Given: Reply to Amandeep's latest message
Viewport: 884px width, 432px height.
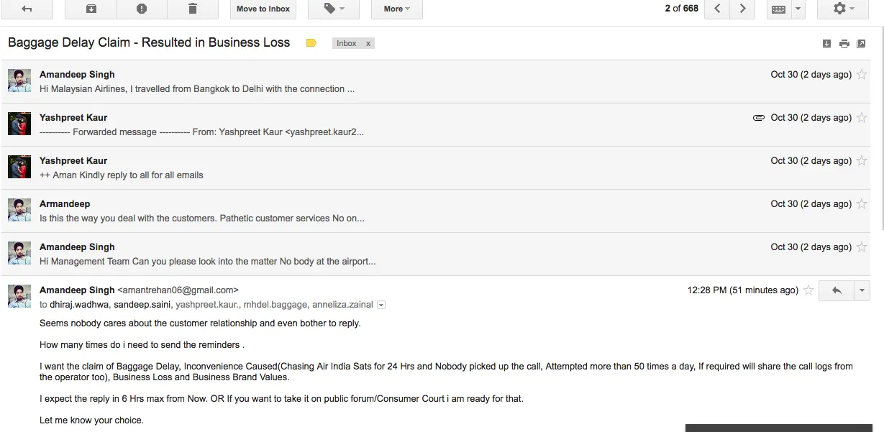Looking at the screenshot, I should pyautogui.click(x=837, y=290).
